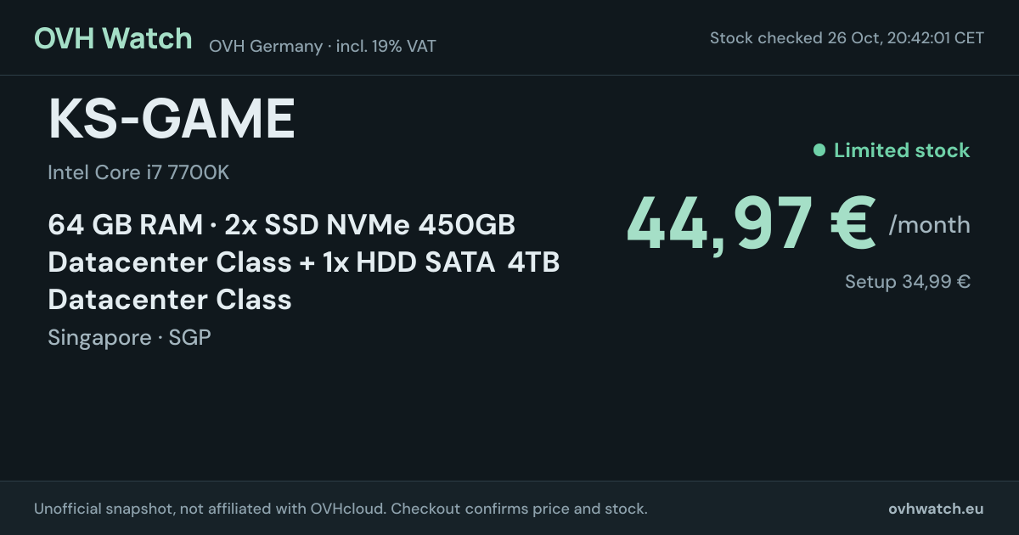Click the 2x SSD NVMe 450GB text

coord(370,225)
